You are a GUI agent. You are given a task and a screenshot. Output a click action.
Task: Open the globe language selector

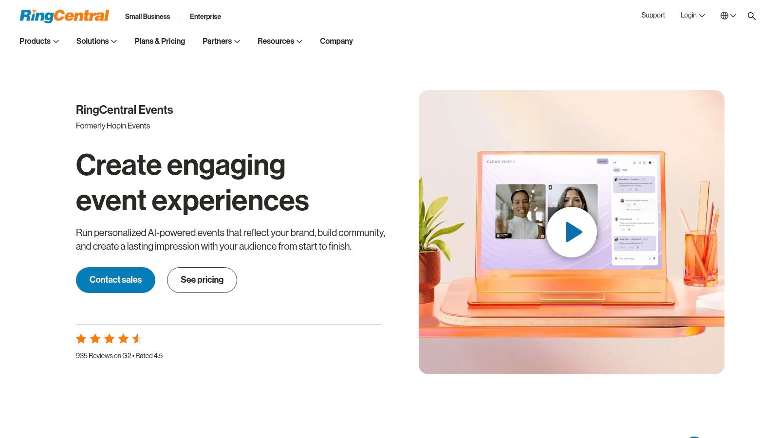click(x=725, y=16)
